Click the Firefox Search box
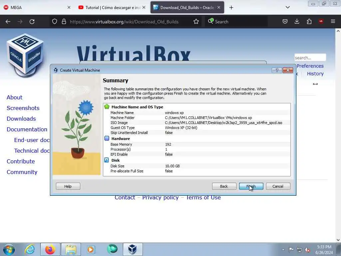Viewport: 341px width, 256px height. 236,22
